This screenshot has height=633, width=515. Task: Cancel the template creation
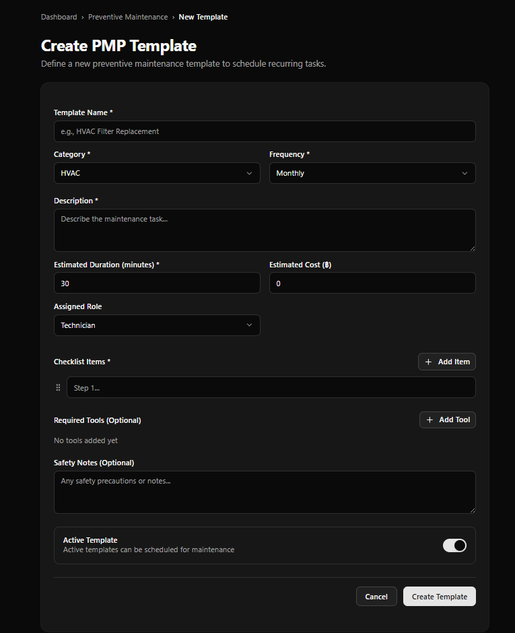coord(376,597)
